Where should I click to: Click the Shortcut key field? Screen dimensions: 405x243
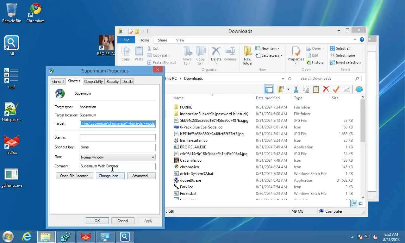pyautogui.click(x=117, y=147)
